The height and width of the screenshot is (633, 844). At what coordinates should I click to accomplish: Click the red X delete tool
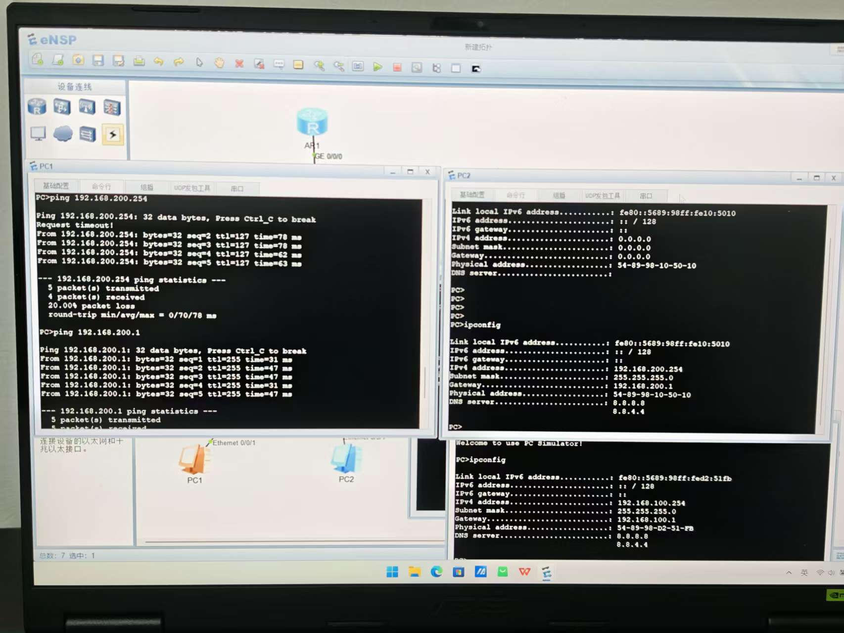pos(239,63)
